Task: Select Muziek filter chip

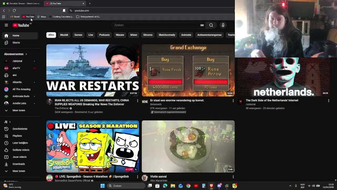Action: pos(64,35)
